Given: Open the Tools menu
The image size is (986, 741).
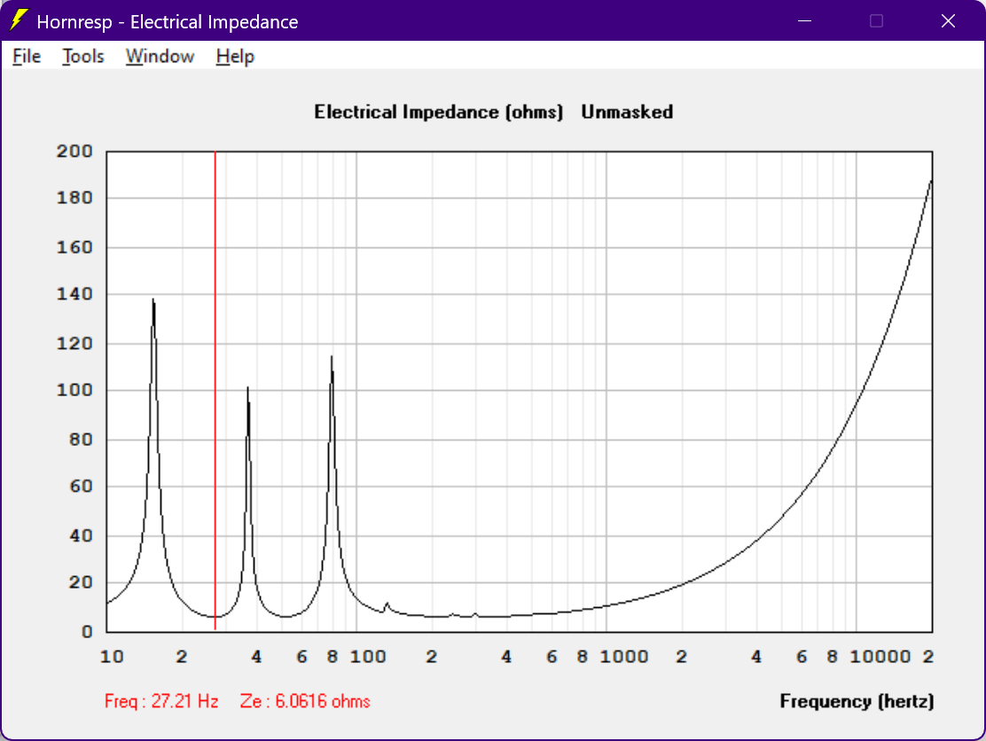Looking at the screenshot, I should (x=83, y=57).
